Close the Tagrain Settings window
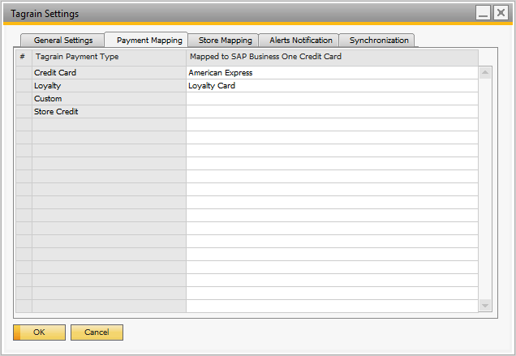The width and height of the screenshot is (516, 356). click(500, 13)
